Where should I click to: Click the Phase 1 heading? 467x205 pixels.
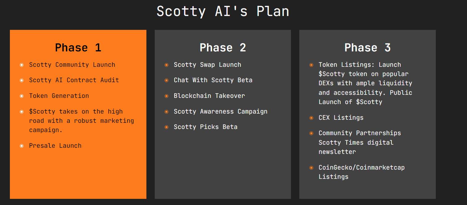point(78,48)
